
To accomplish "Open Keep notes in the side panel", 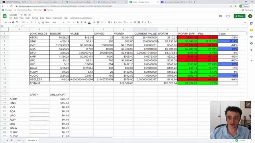I will pyautogui.click(x=251, y=30).
